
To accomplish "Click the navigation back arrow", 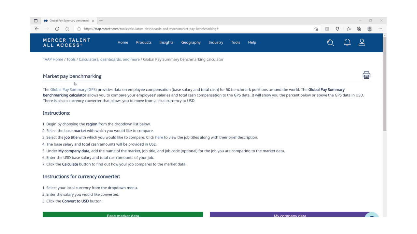I will 36,29.
